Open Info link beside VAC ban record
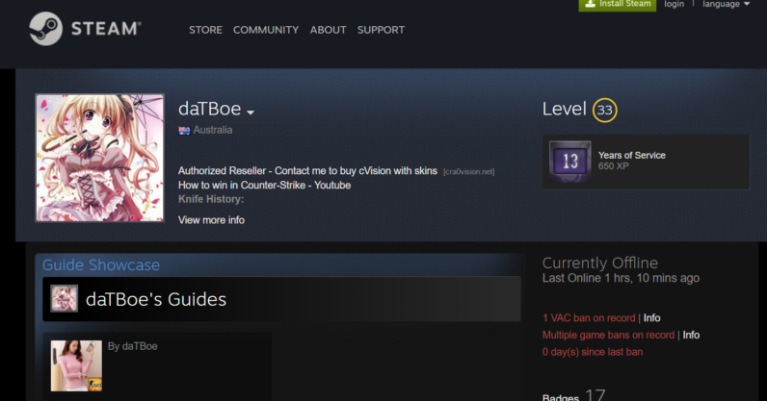Viewport: 767px width, 401px height. tap(652, 318)
